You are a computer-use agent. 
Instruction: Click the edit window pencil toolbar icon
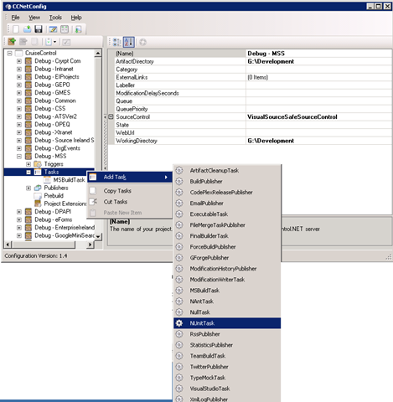53,29
